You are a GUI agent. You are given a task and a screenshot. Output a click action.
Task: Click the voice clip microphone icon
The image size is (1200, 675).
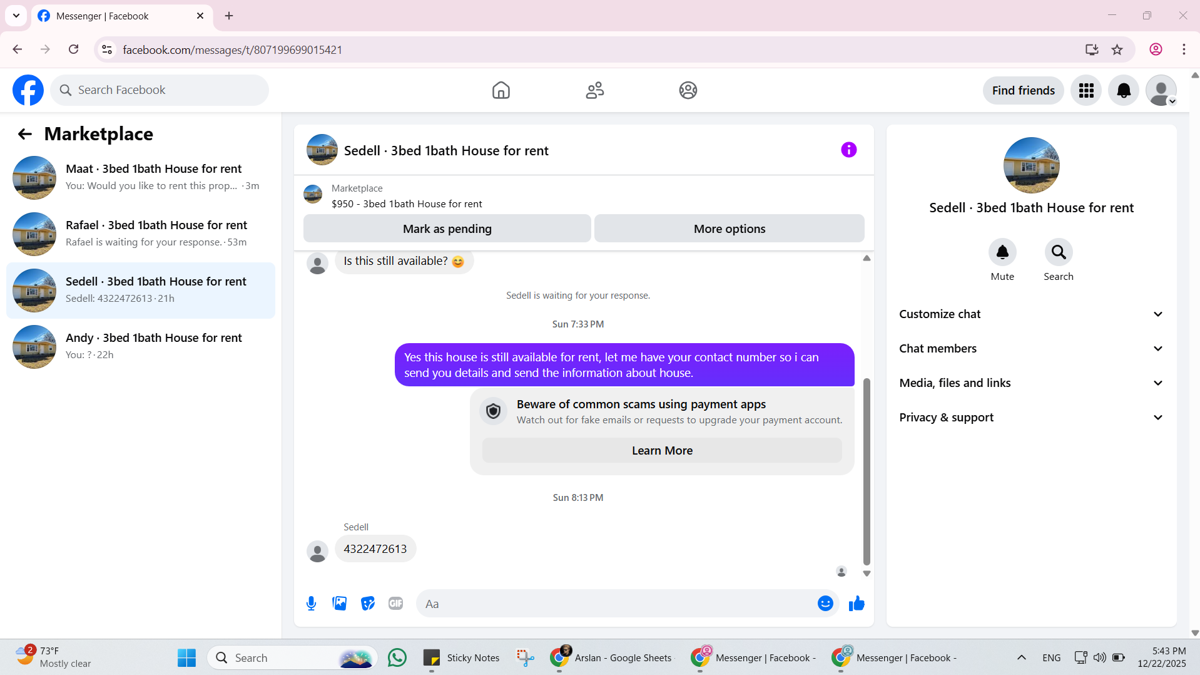(311, 604)
